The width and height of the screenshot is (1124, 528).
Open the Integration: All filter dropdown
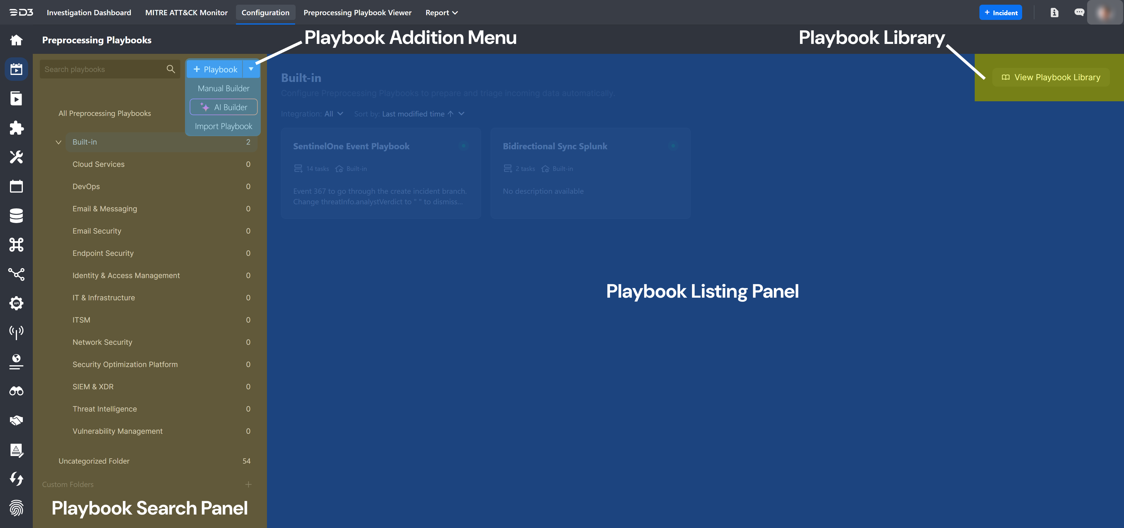(x=333, y=114)
